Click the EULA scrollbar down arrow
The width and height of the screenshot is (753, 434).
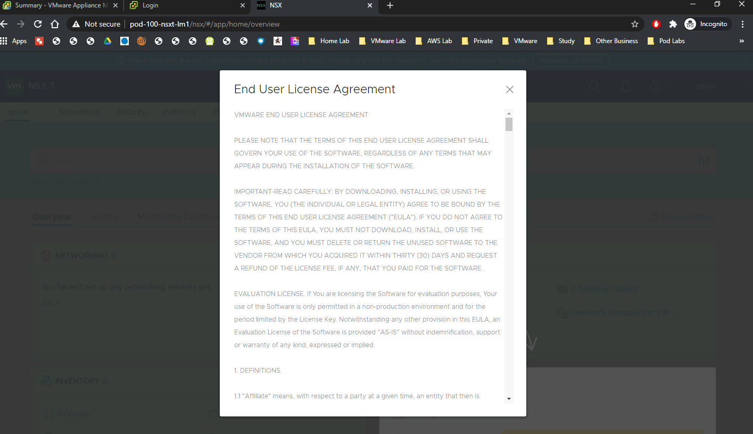pos(509,398)
